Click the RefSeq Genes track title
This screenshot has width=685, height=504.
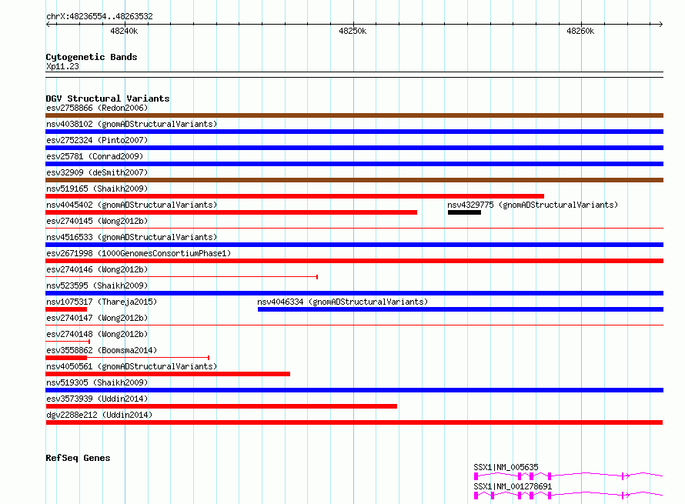[x=78, y=458]
